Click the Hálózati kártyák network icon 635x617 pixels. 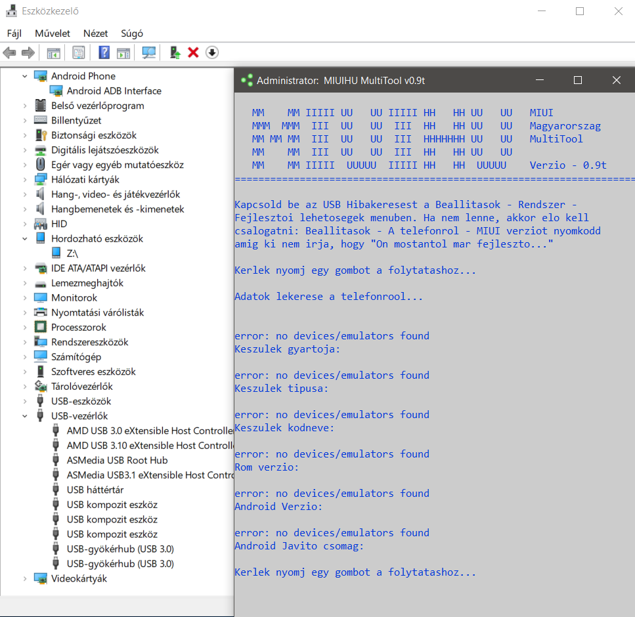tap(41, 179)
